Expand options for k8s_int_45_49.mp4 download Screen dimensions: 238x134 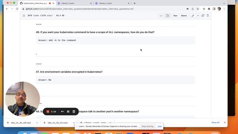37,122
